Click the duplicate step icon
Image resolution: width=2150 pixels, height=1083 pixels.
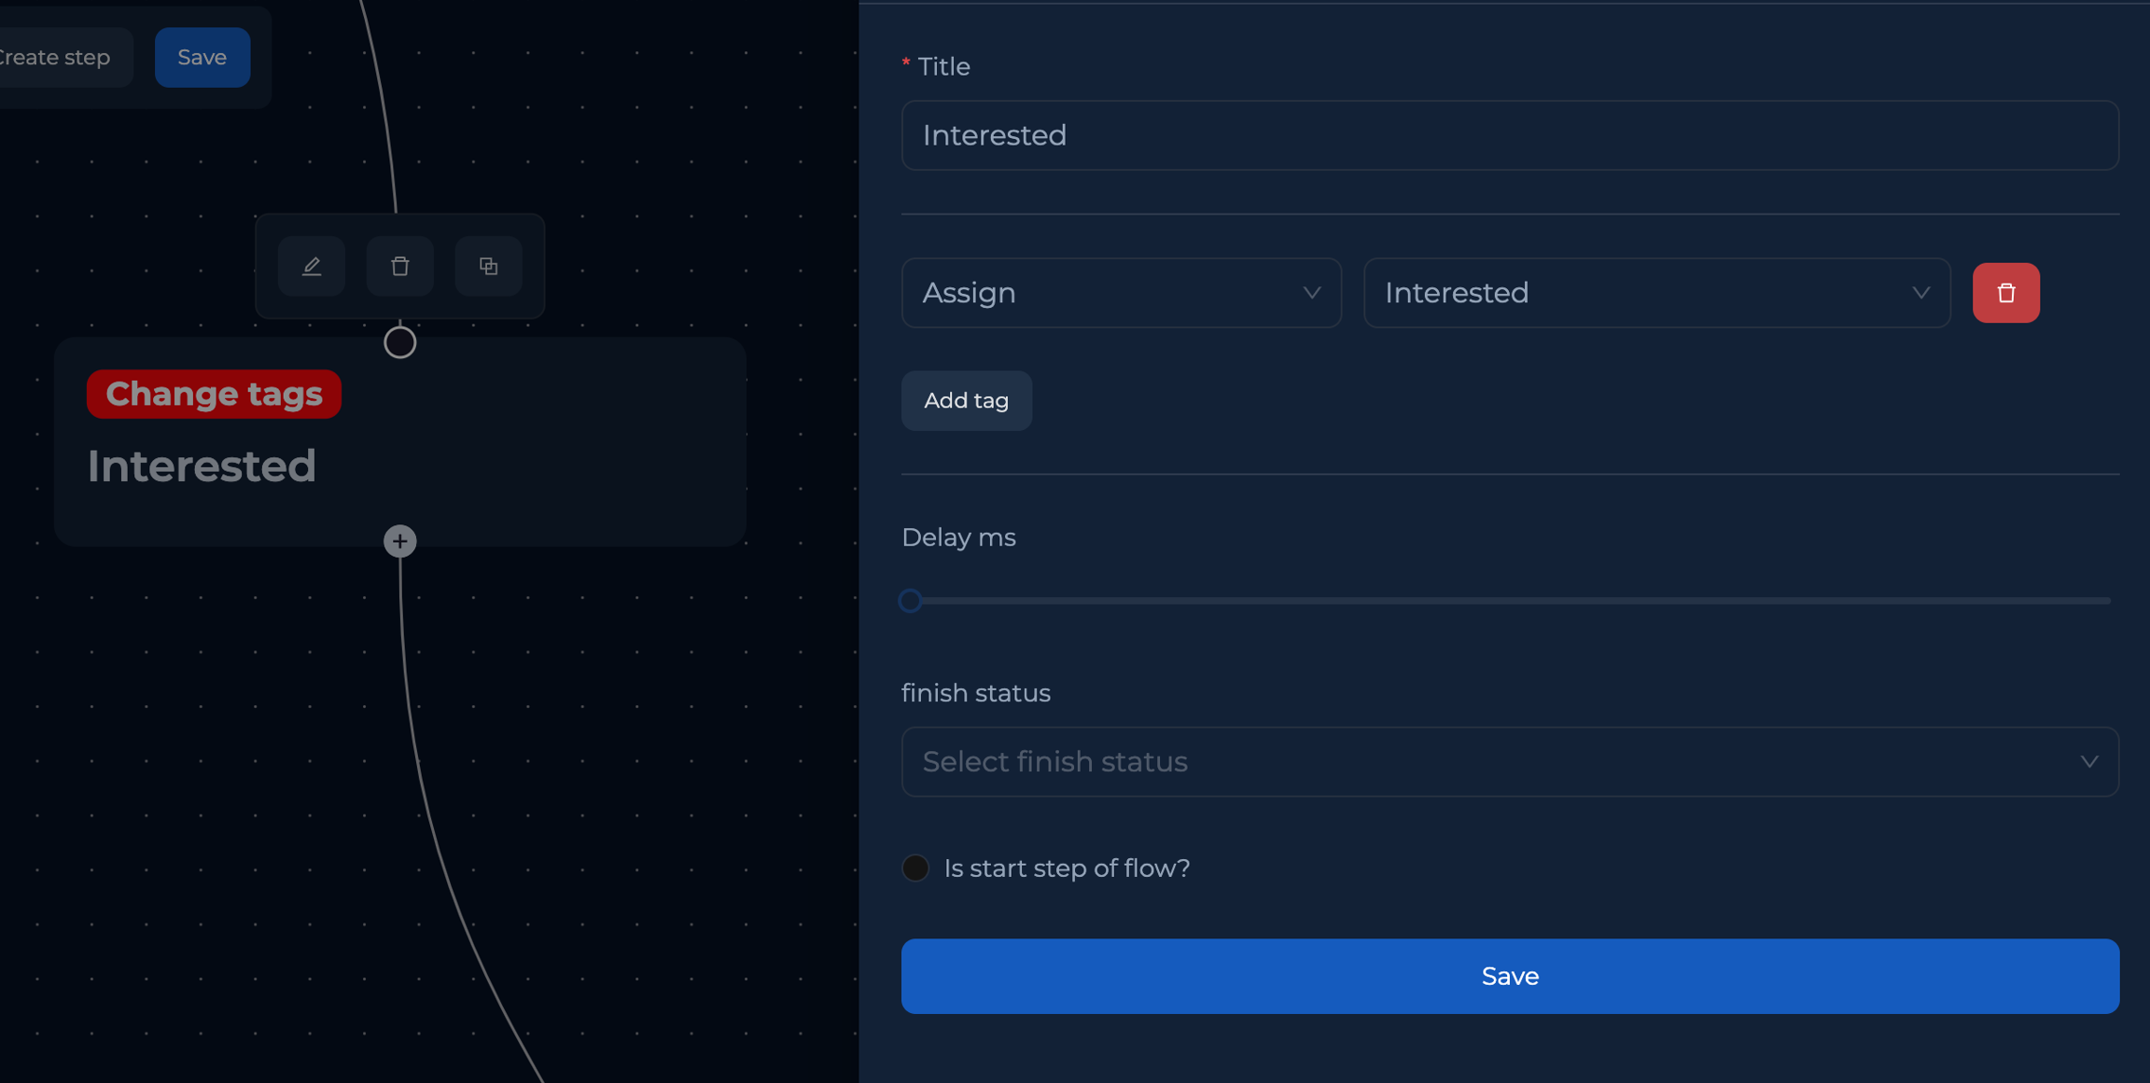coord(488,267)
